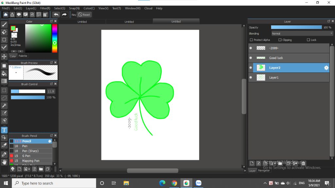Select the Select Pen tool

click(x=4, y=113)
